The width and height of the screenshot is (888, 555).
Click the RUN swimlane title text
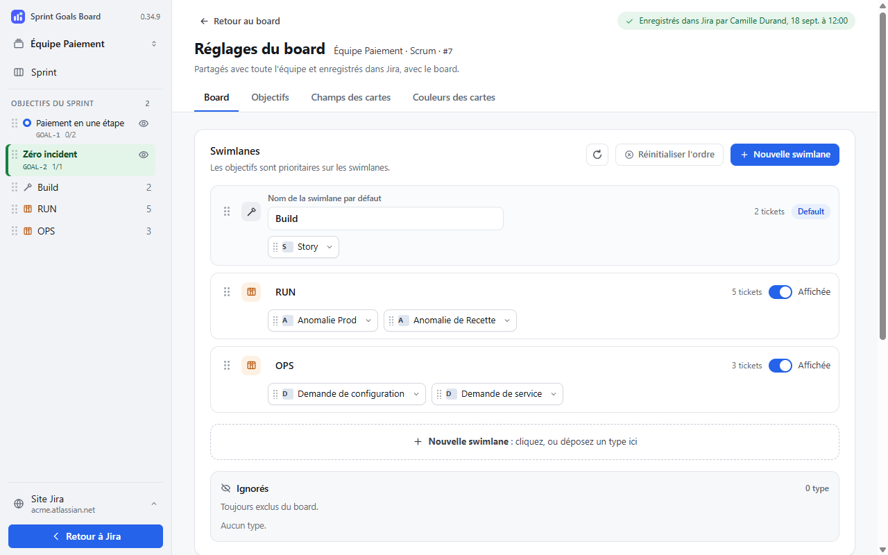[x=285, y=292]
